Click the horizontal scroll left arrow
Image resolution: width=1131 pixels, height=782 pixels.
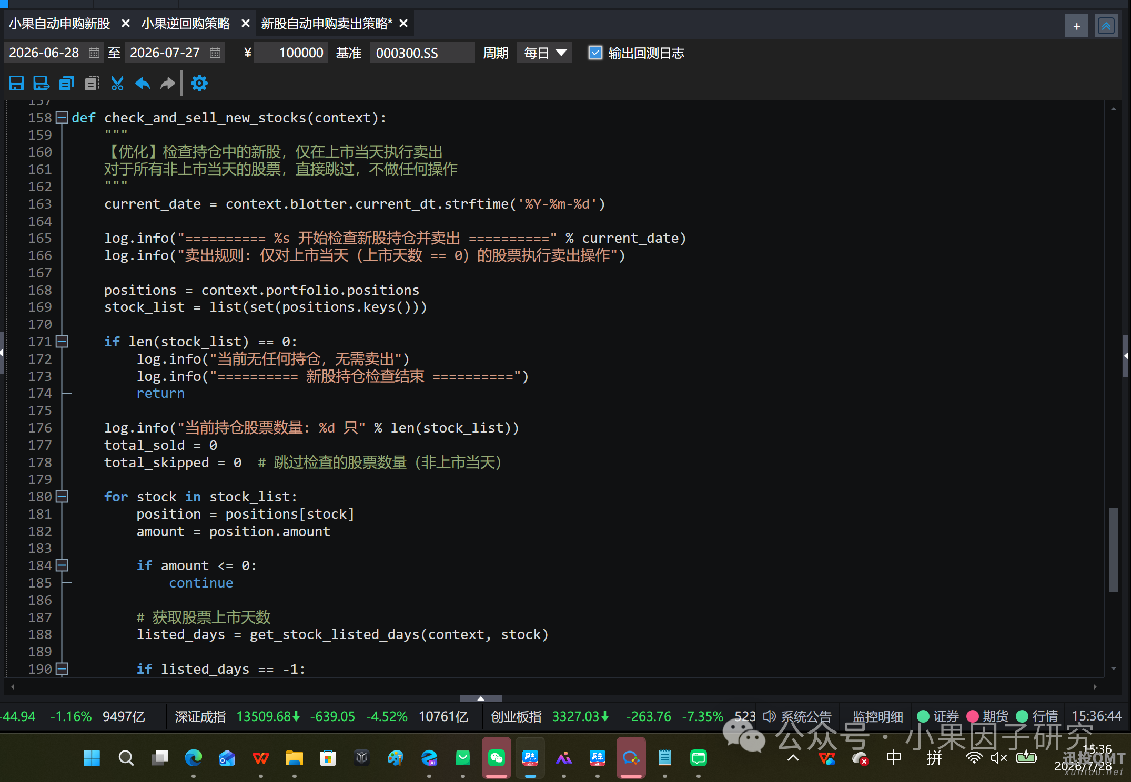click(x=13, y=687)
